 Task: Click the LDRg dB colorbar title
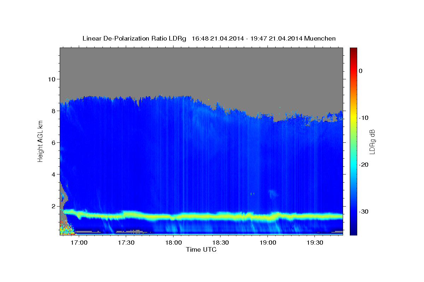pyautogui.click(x=372, y=142)
